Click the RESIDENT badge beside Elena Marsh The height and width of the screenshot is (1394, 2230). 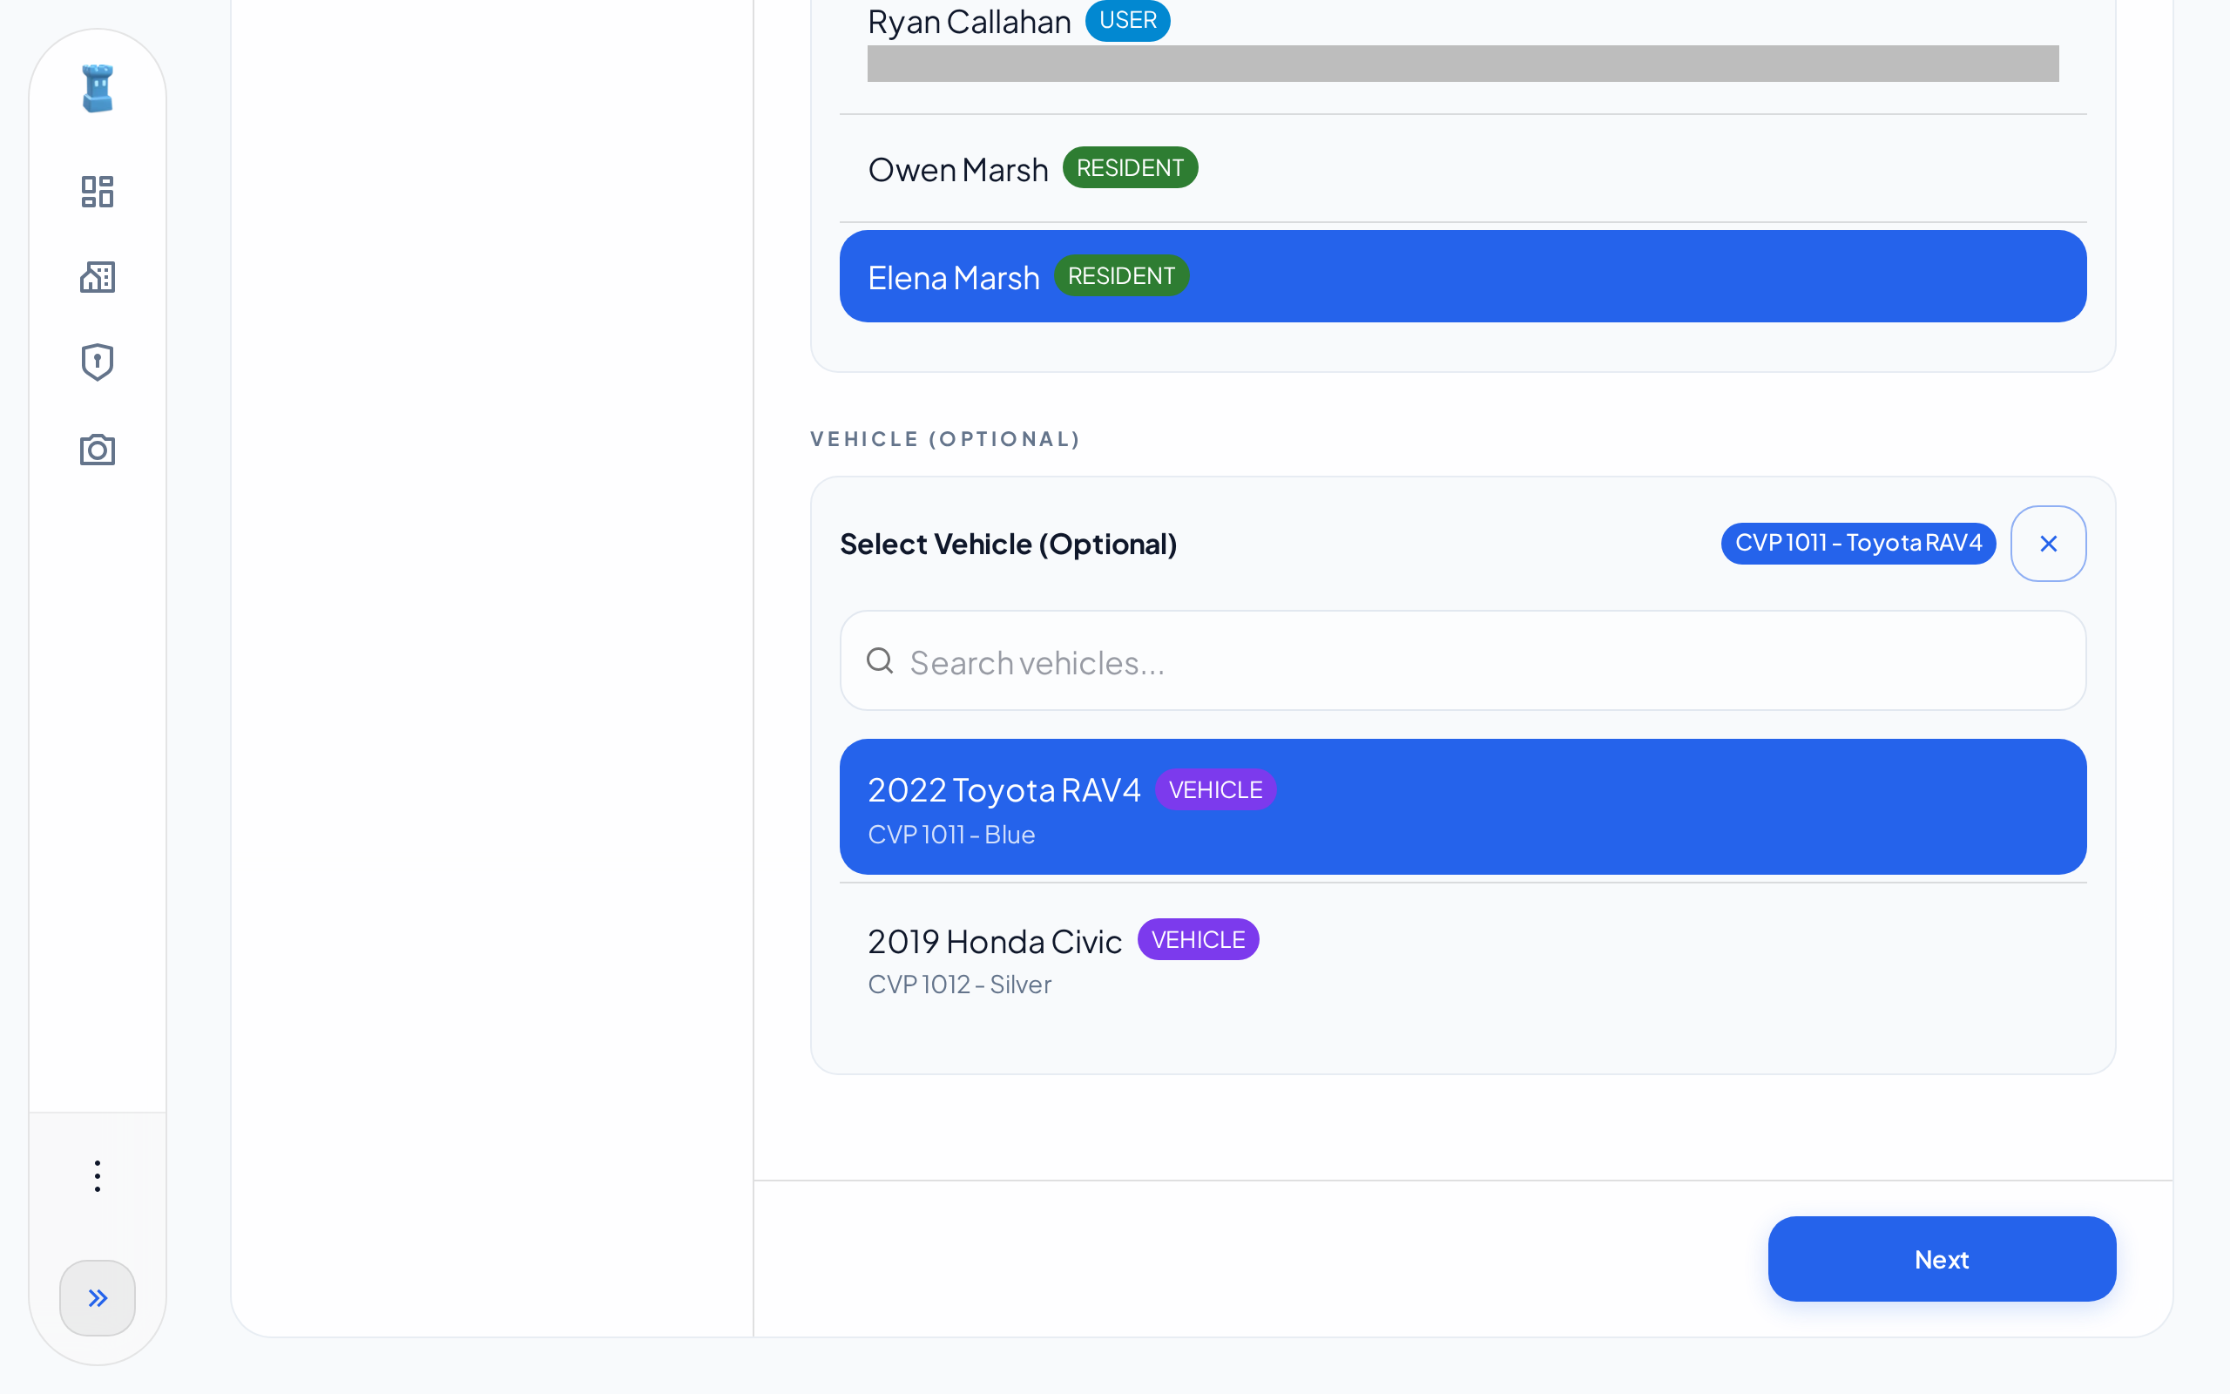1121,275
